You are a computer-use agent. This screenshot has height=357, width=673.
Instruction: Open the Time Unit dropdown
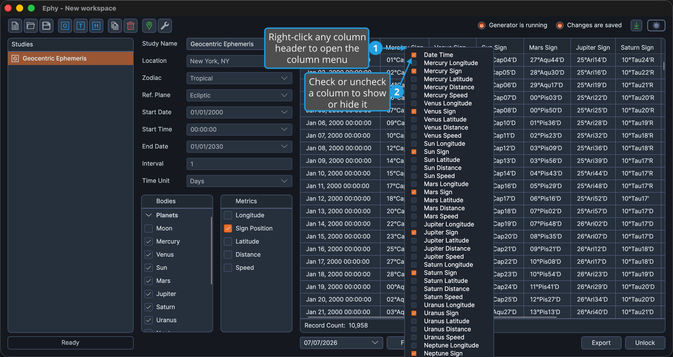[239, 181]
